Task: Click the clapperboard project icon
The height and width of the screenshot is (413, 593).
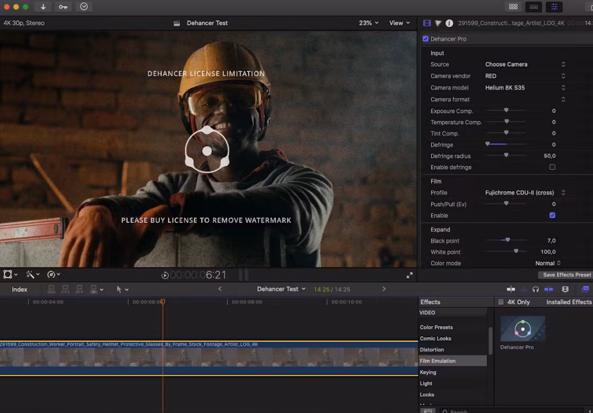Action: point(177,23)
